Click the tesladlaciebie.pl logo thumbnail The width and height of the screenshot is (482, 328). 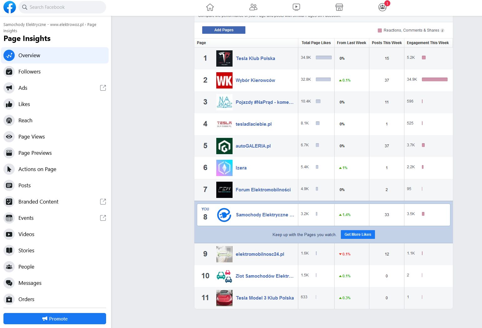(224, 124)
